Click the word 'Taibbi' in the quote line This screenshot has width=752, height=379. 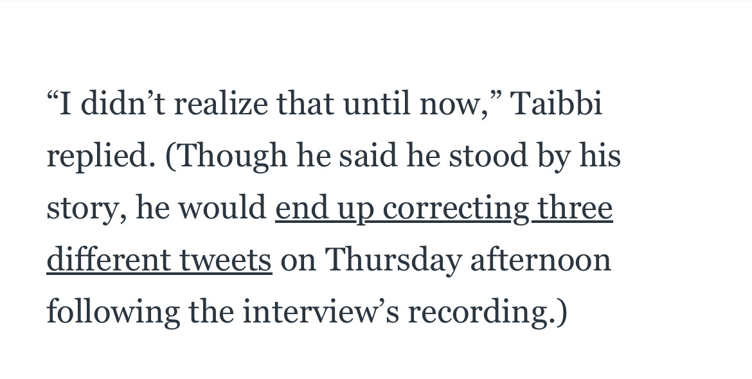coord(556,103)
